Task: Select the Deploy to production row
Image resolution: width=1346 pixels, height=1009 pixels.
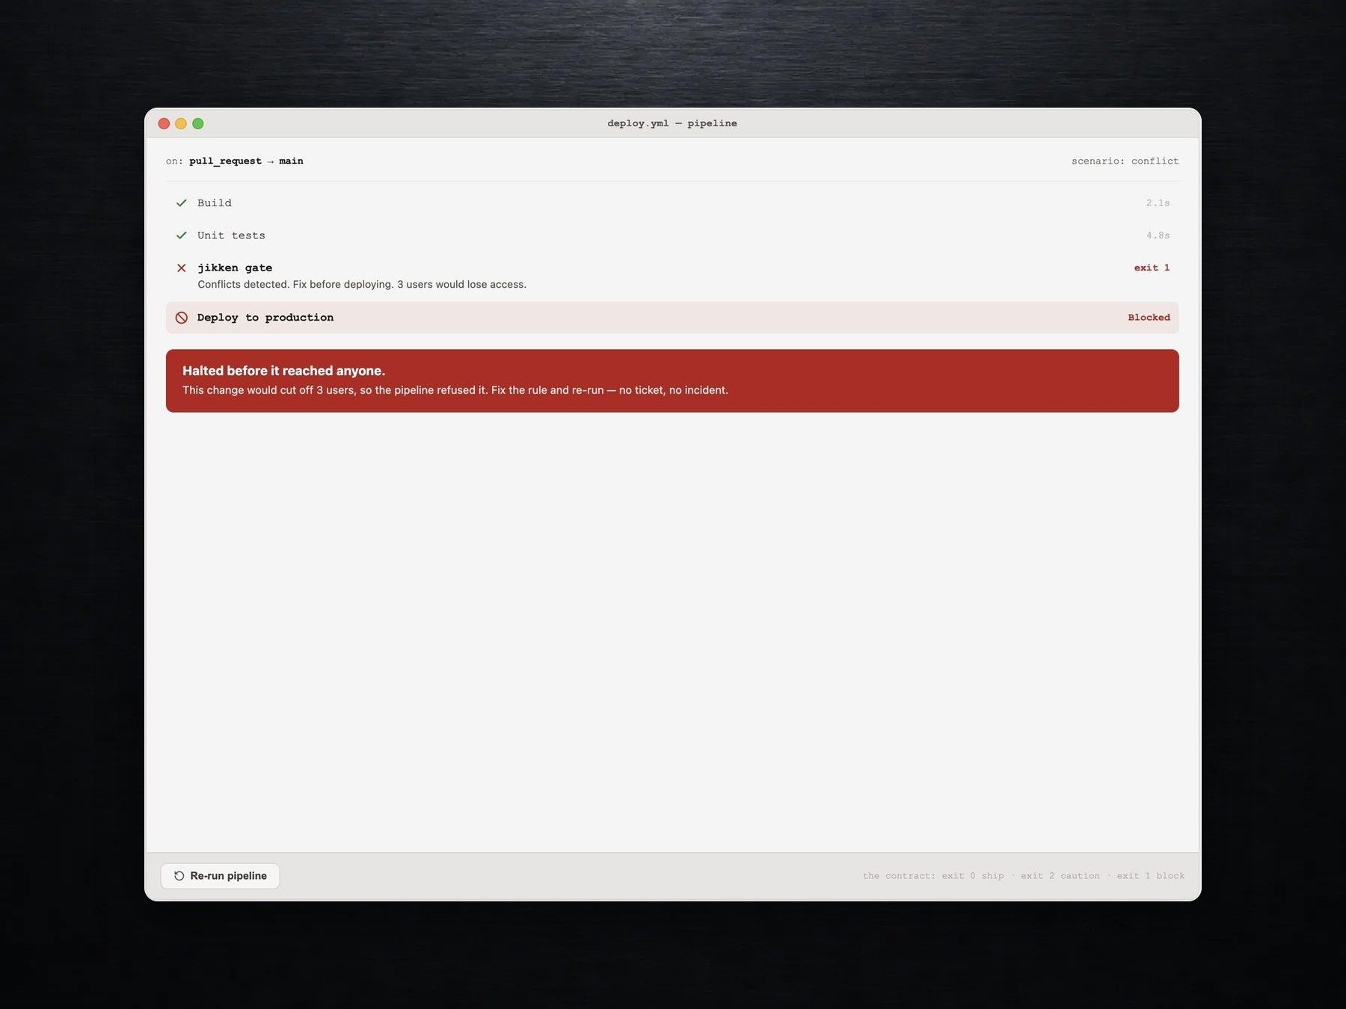Action: [x=672, y=318]
